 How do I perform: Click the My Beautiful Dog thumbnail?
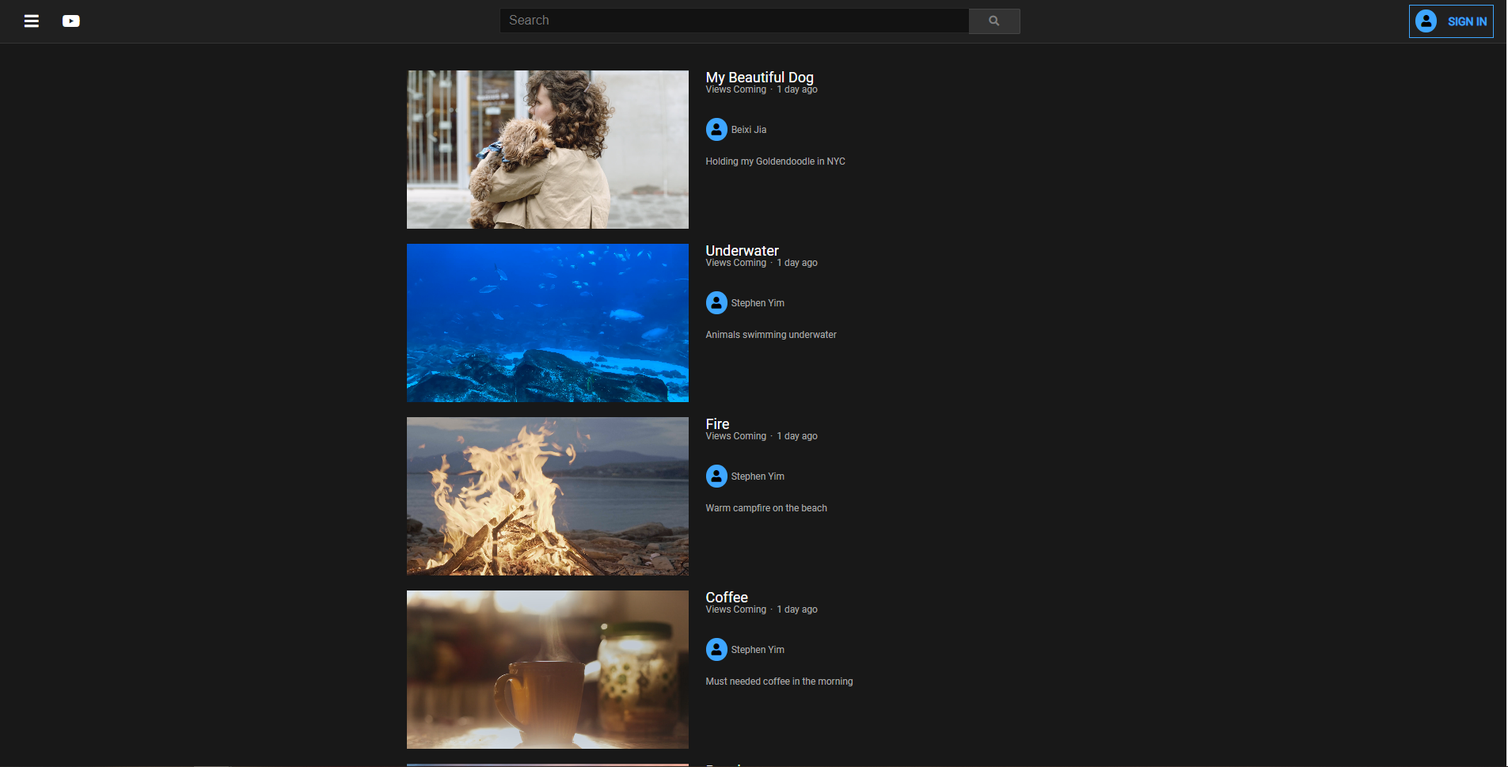click(547, 149)
